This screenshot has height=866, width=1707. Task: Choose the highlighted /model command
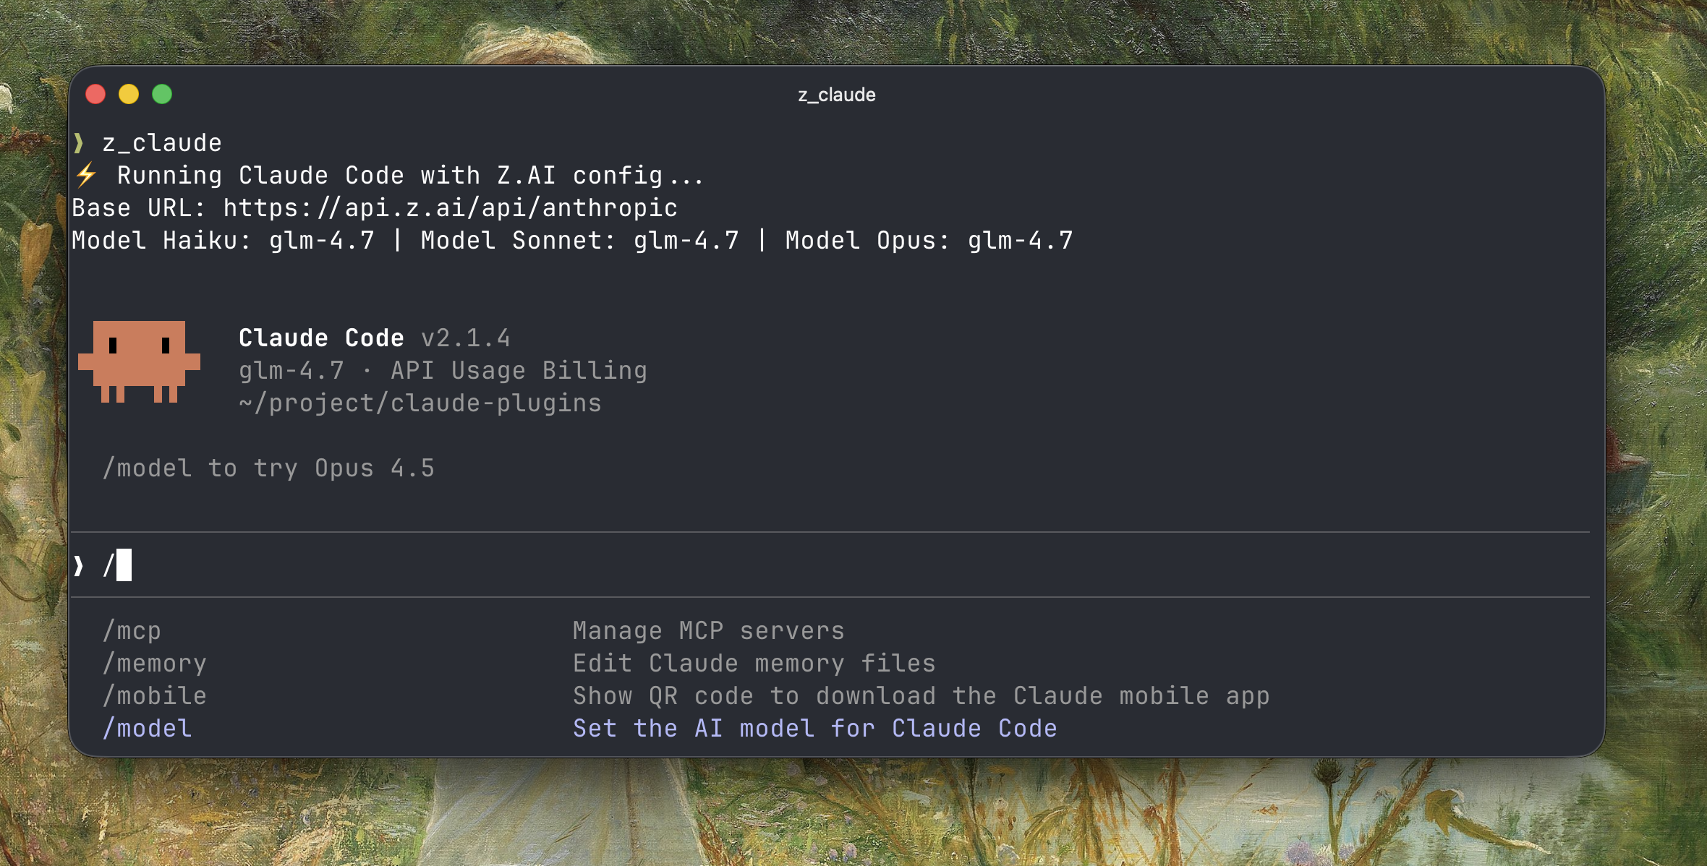pos(148,729)
